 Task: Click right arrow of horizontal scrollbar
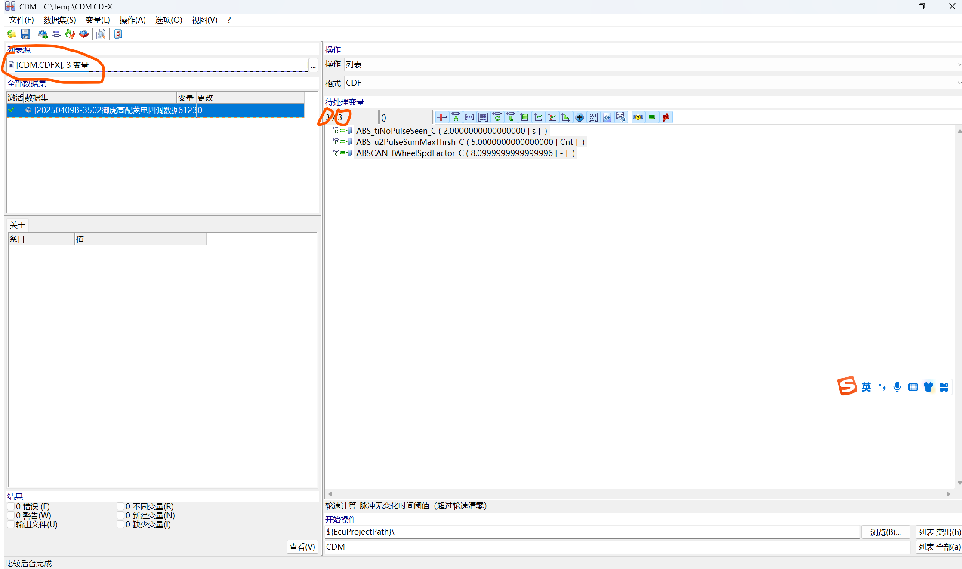point(948,494)
